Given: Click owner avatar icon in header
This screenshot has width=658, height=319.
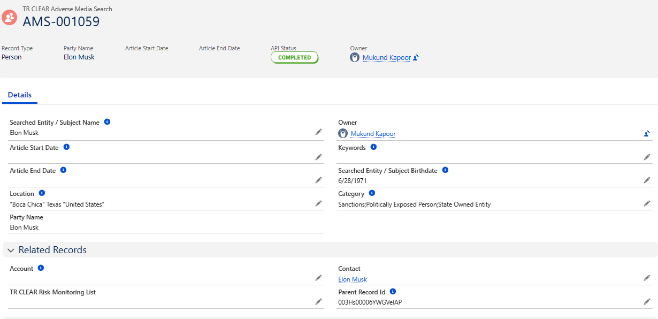Looking at the screenshot, I should [355, 57].
